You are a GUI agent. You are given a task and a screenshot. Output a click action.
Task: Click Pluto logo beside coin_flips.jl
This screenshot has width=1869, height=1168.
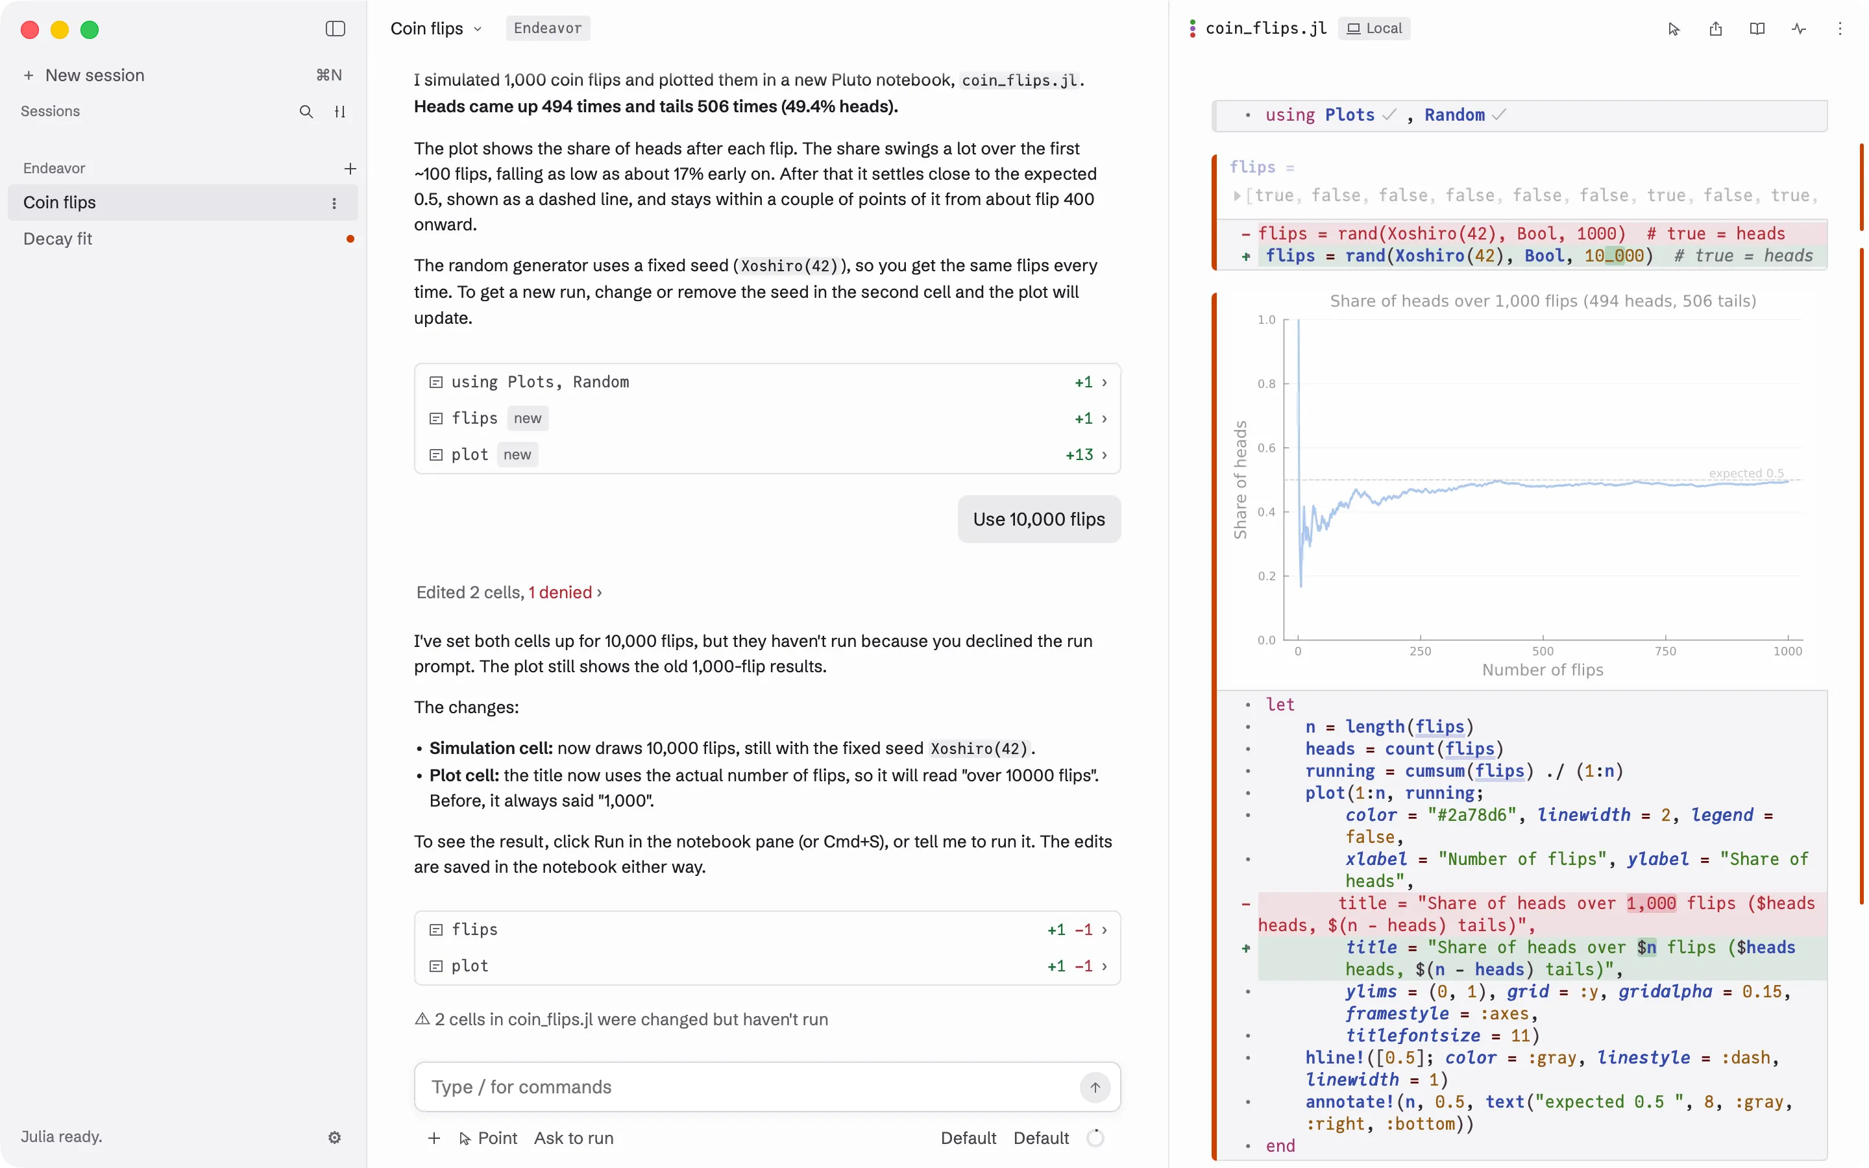coord(1192,29)
